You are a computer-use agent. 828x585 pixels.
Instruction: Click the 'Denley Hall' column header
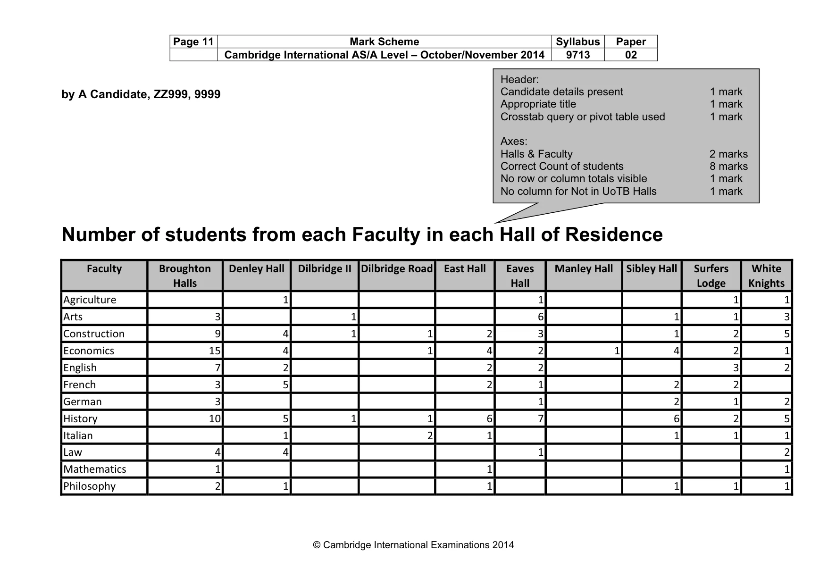257,276
